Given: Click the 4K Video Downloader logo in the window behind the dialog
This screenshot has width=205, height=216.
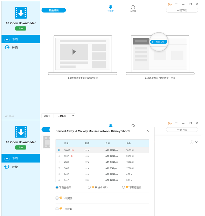Looking at the screenshot, I should pyautogui.click(x=21, y=132).
